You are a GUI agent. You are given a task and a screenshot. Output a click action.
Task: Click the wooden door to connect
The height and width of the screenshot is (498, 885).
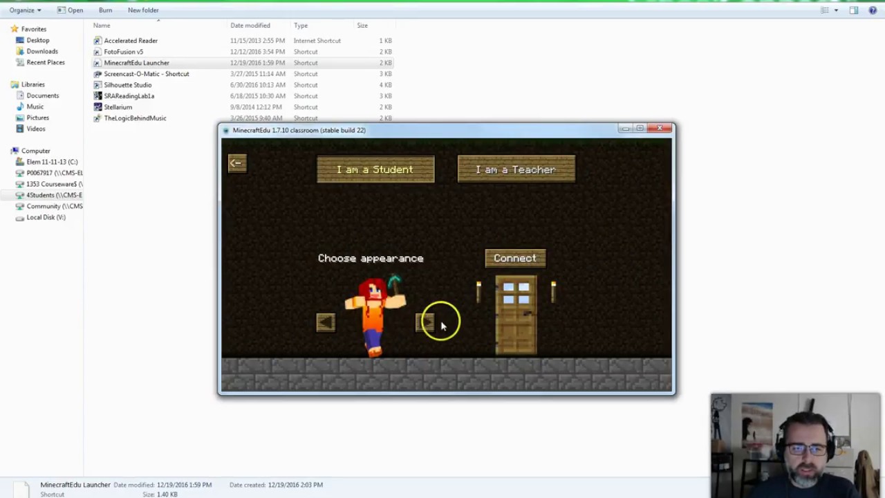[x=516, y=315]
